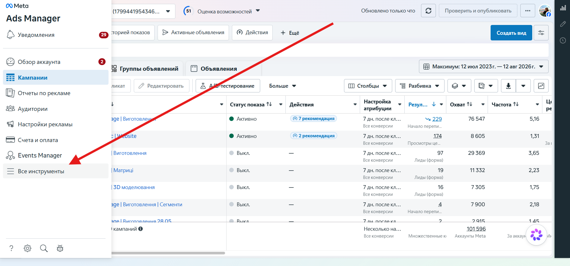Open the date range picker
Screen dimensions: 570x266
pos(484,67)
